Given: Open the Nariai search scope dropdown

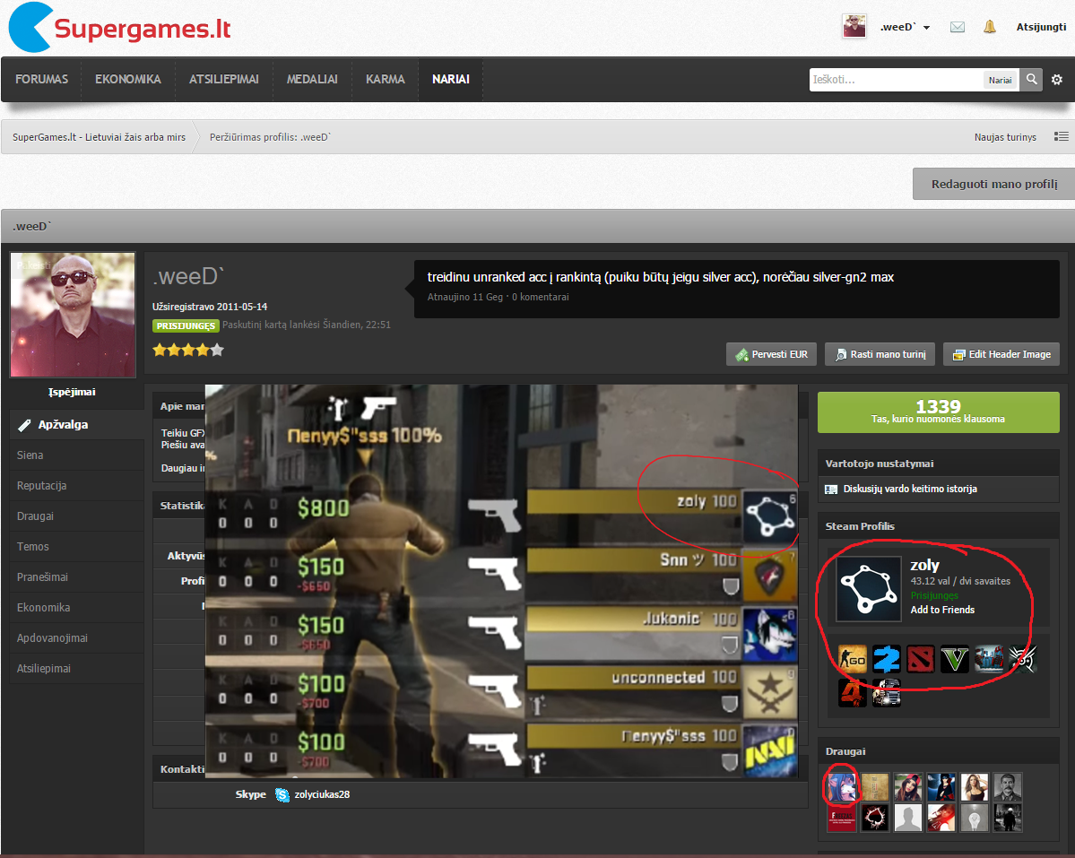Looking at the screenshot, I should [x=1000, y=80].
